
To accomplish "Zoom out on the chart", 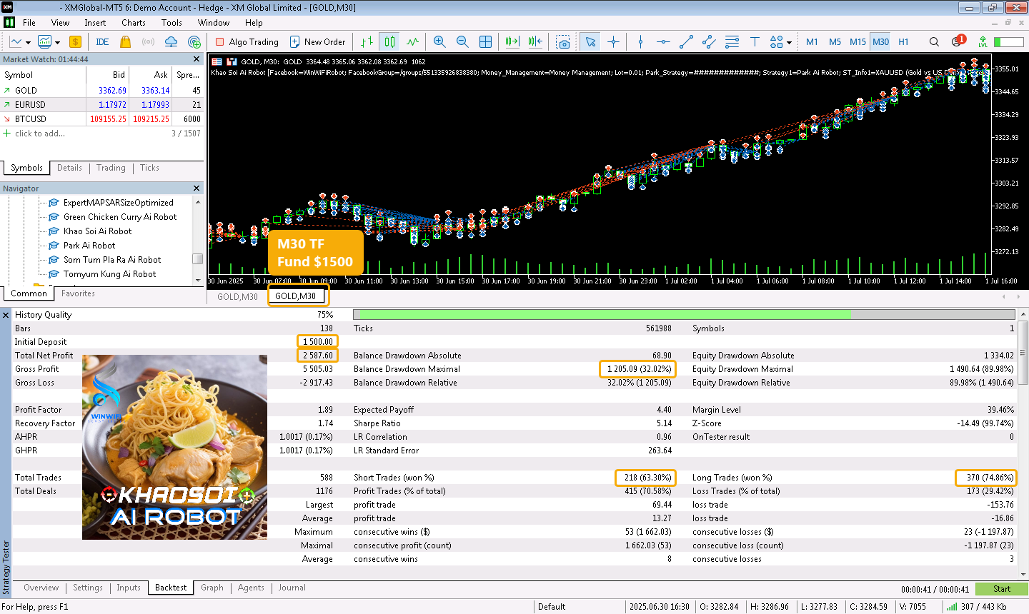I will pos(462,42).
